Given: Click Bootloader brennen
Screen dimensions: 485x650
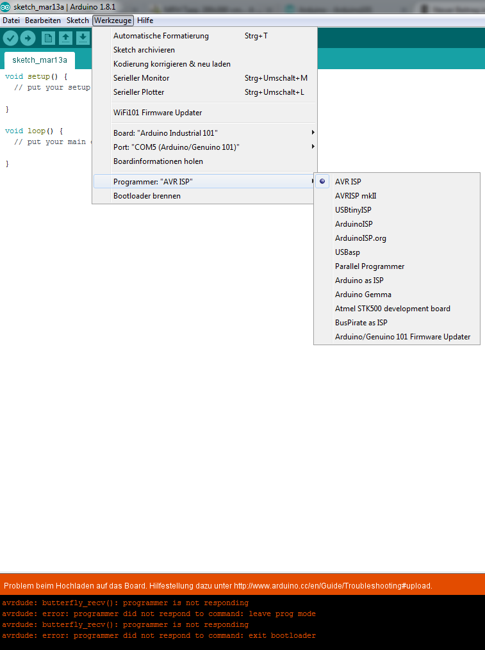Looking at the screenshot, I should (204, 196).
